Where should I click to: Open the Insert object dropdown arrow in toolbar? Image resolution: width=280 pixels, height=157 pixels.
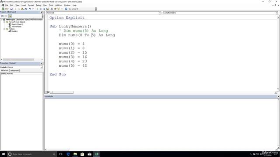(x=9, y=9)
